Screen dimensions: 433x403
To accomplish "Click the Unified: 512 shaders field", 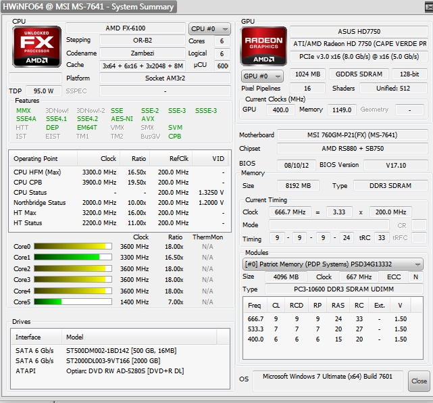I will pos(393,89).
